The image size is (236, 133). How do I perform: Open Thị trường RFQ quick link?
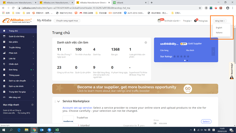pos(24,113)
